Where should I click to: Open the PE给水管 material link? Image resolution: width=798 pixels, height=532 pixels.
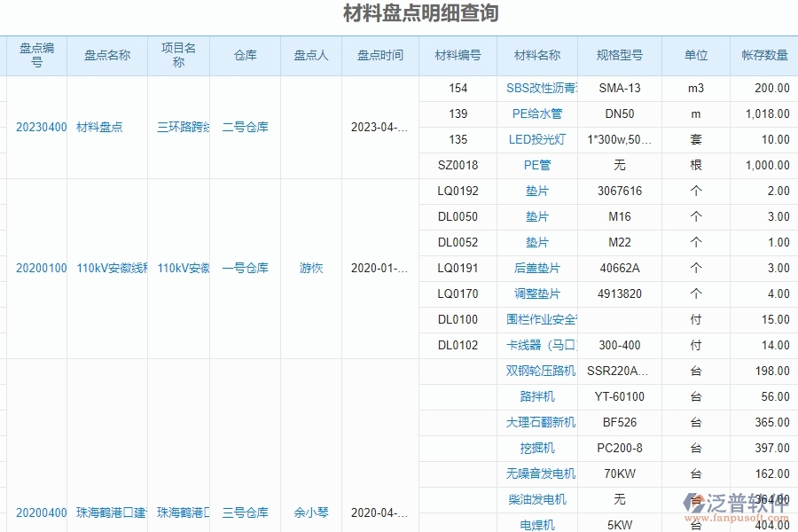(x=536, y=113)
